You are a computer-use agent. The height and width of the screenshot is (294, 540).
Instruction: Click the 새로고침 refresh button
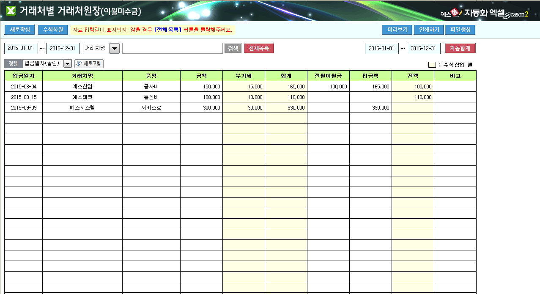pos(89,63)
